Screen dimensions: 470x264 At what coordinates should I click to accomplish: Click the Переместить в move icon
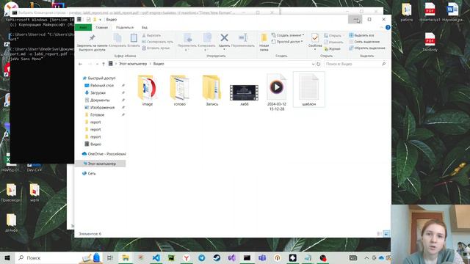tap(188, 38)
